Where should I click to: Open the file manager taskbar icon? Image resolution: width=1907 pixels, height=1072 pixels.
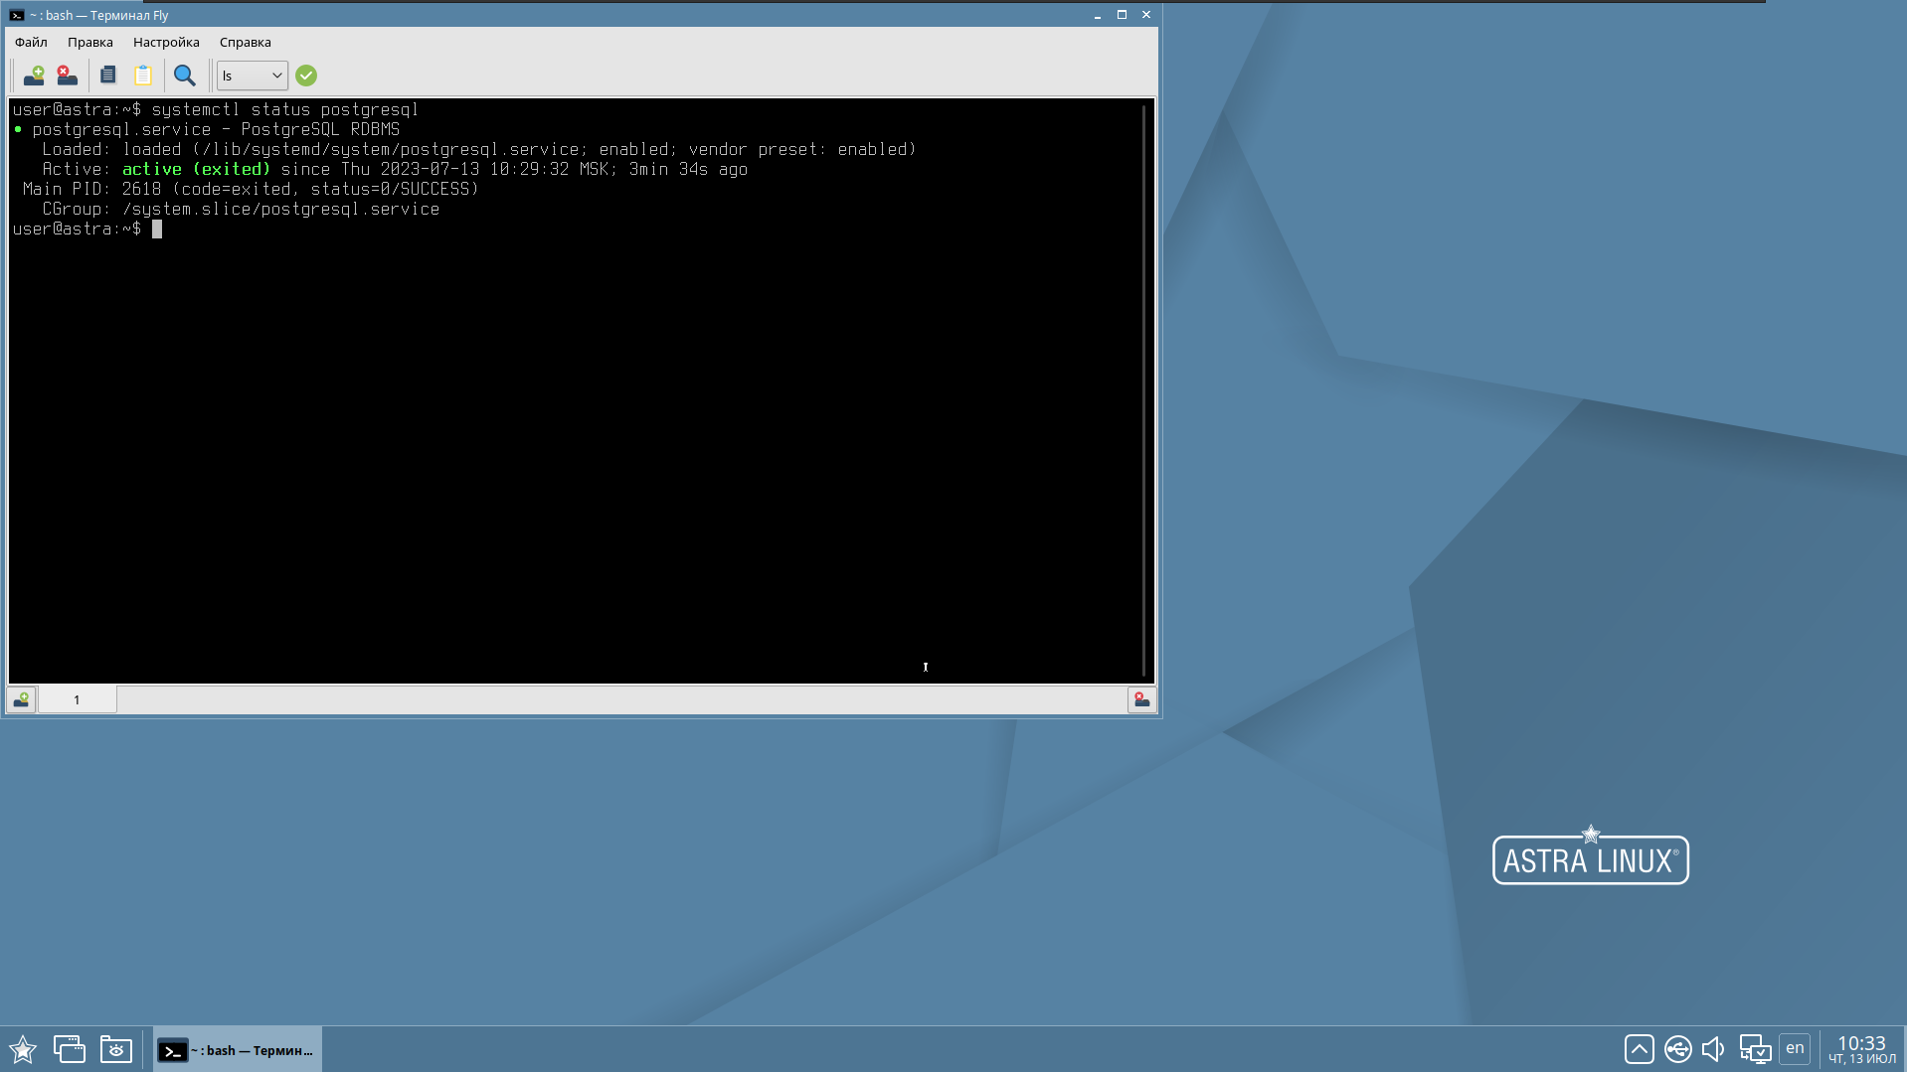click(116, 1049)
